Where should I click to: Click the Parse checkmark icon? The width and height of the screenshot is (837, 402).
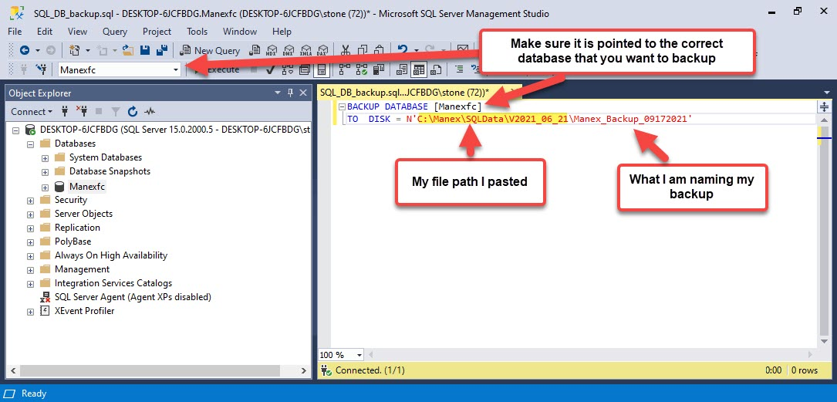(x=270, y=69)
